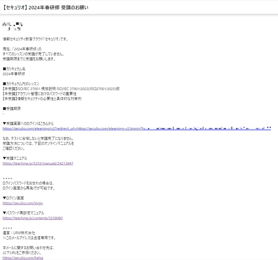Viewport: 278px width, 260px height.
Task: Click the lesson line ISO/IEC 27001 規格説明
Action: pyautogui.click(x=61, y=89)
